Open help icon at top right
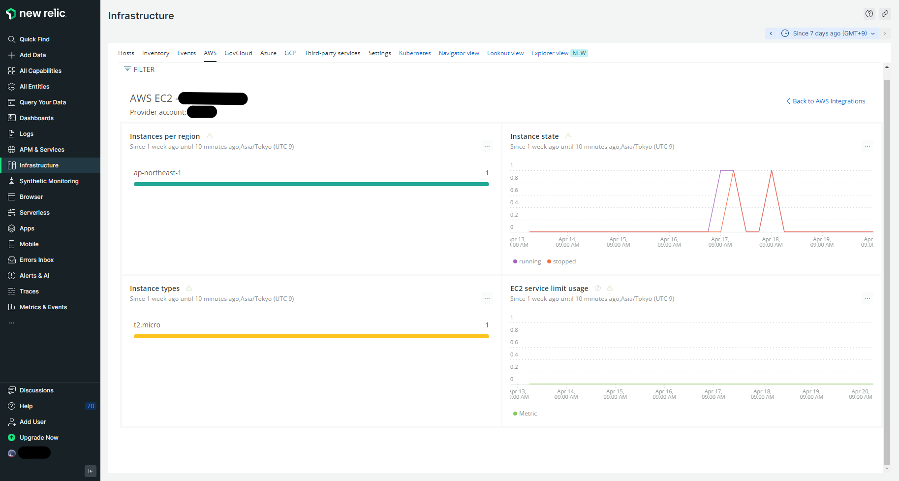This screenshot has width=899, height=481. (x=869, y=14)
